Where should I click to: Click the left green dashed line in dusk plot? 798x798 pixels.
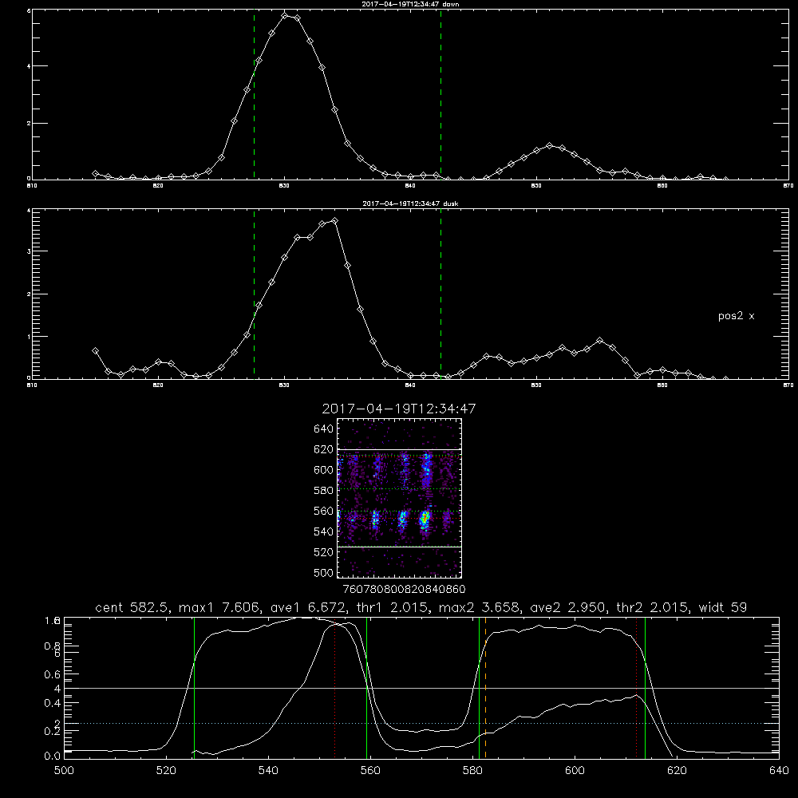tap(254, 294)
